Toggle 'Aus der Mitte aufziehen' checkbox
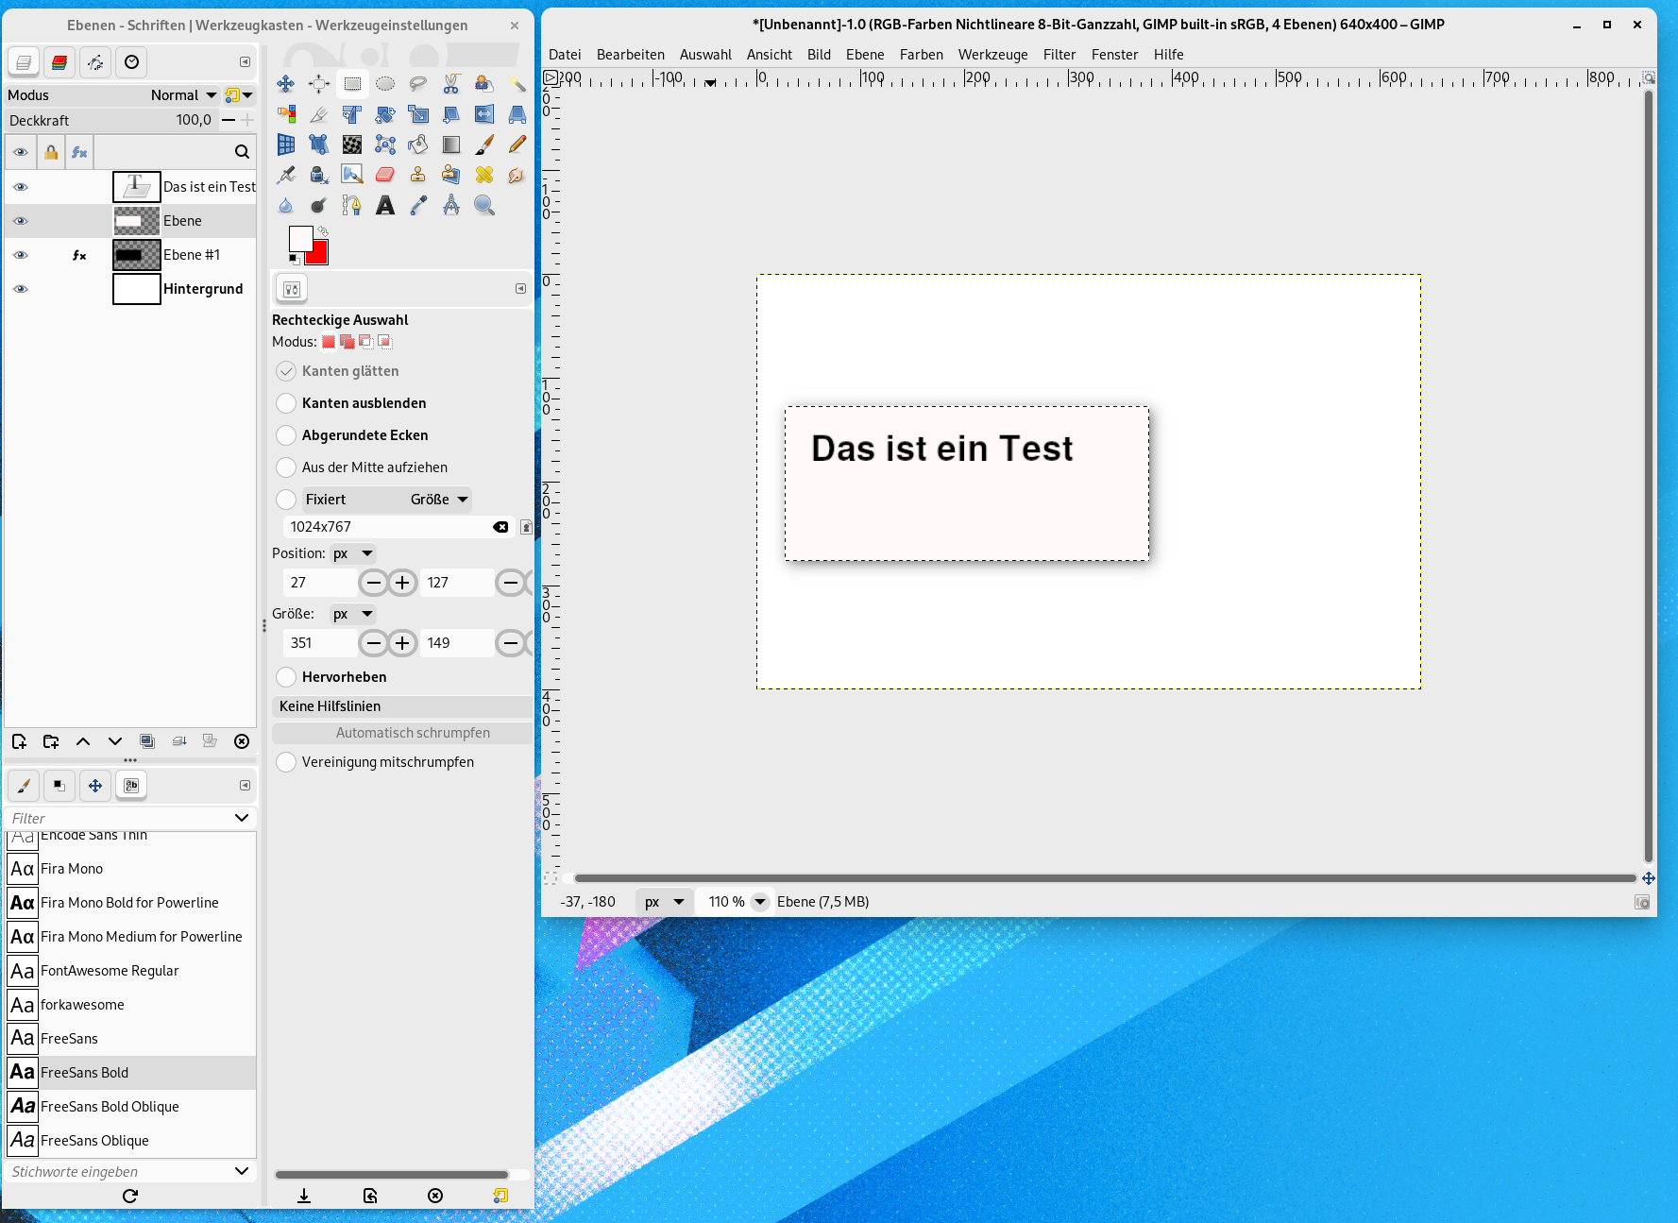The image size is (1678, 1223). [x=286, y=467]
